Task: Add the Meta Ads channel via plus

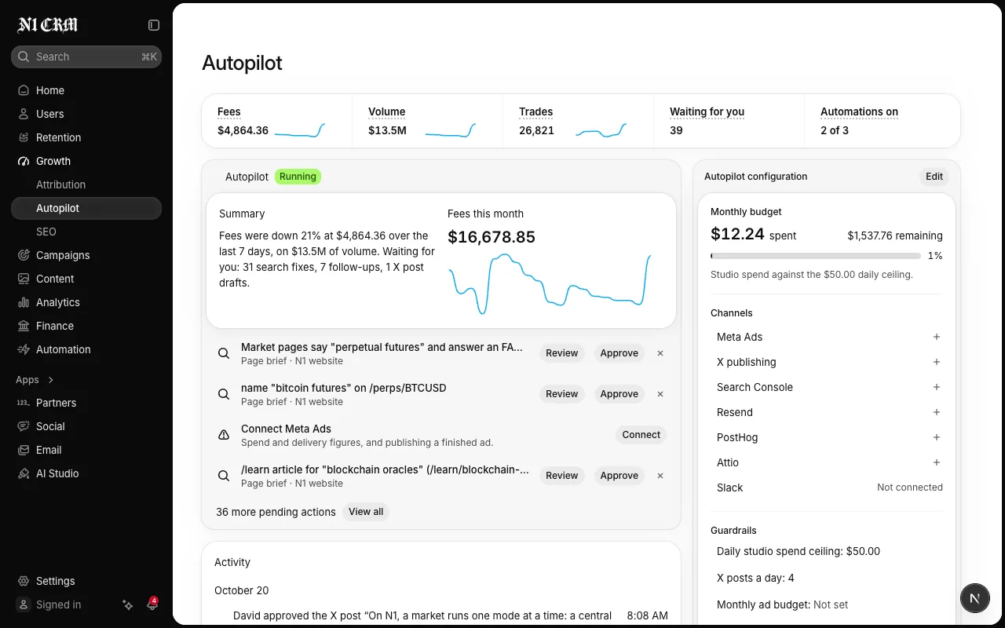Action: pos(937,337)
